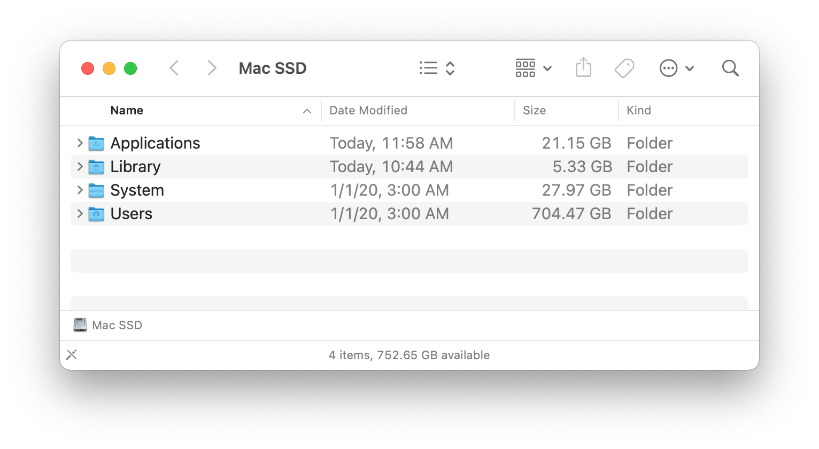Click the green zoom window button
819x449 pixels.
click(130, 68)
